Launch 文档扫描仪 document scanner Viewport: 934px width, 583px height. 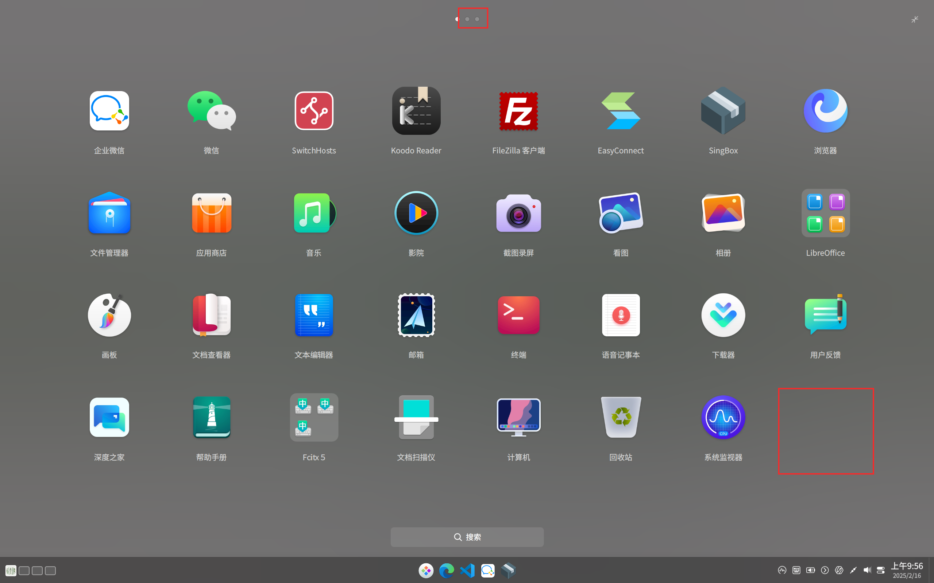[416, 417]
